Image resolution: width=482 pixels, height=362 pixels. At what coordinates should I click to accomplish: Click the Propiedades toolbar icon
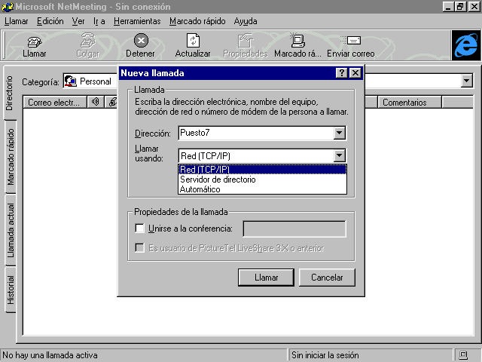(245, 41)
